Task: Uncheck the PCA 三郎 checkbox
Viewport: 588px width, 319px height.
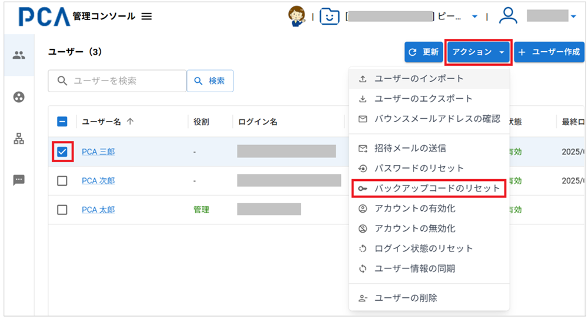Action: point(62,152)
